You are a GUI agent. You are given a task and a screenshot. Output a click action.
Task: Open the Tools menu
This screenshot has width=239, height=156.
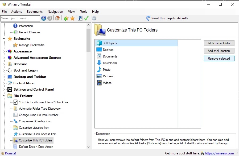[83, 12]
